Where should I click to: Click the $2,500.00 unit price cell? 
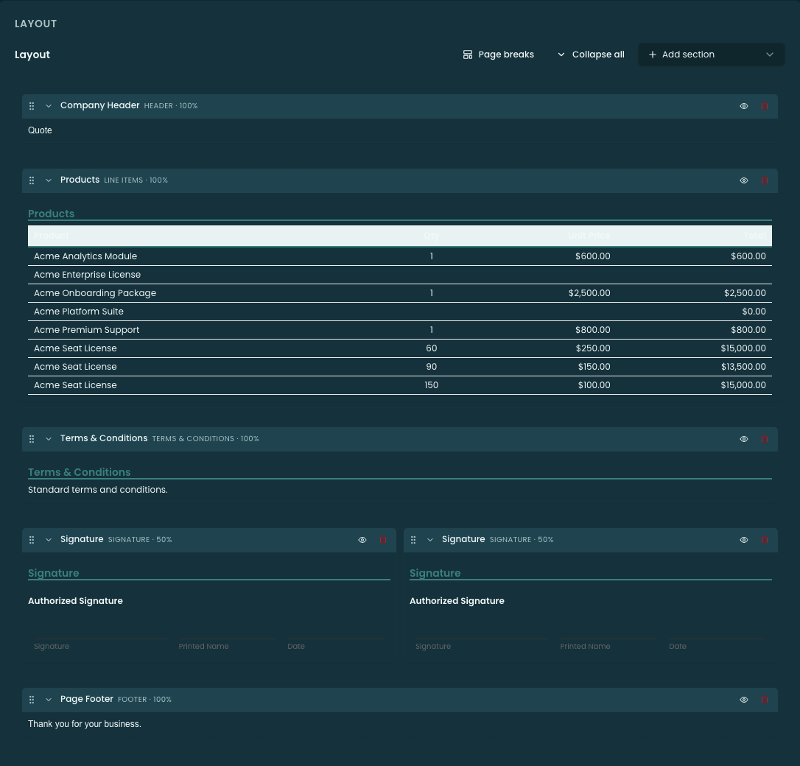point(589,293)
